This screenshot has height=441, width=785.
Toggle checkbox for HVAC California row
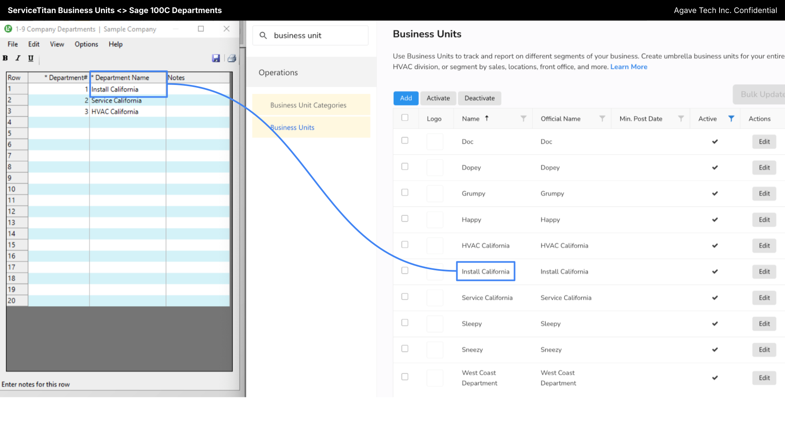404,245
